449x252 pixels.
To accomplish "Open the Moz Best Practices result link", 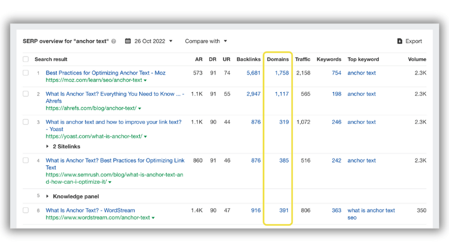I will tap(106, 73).
